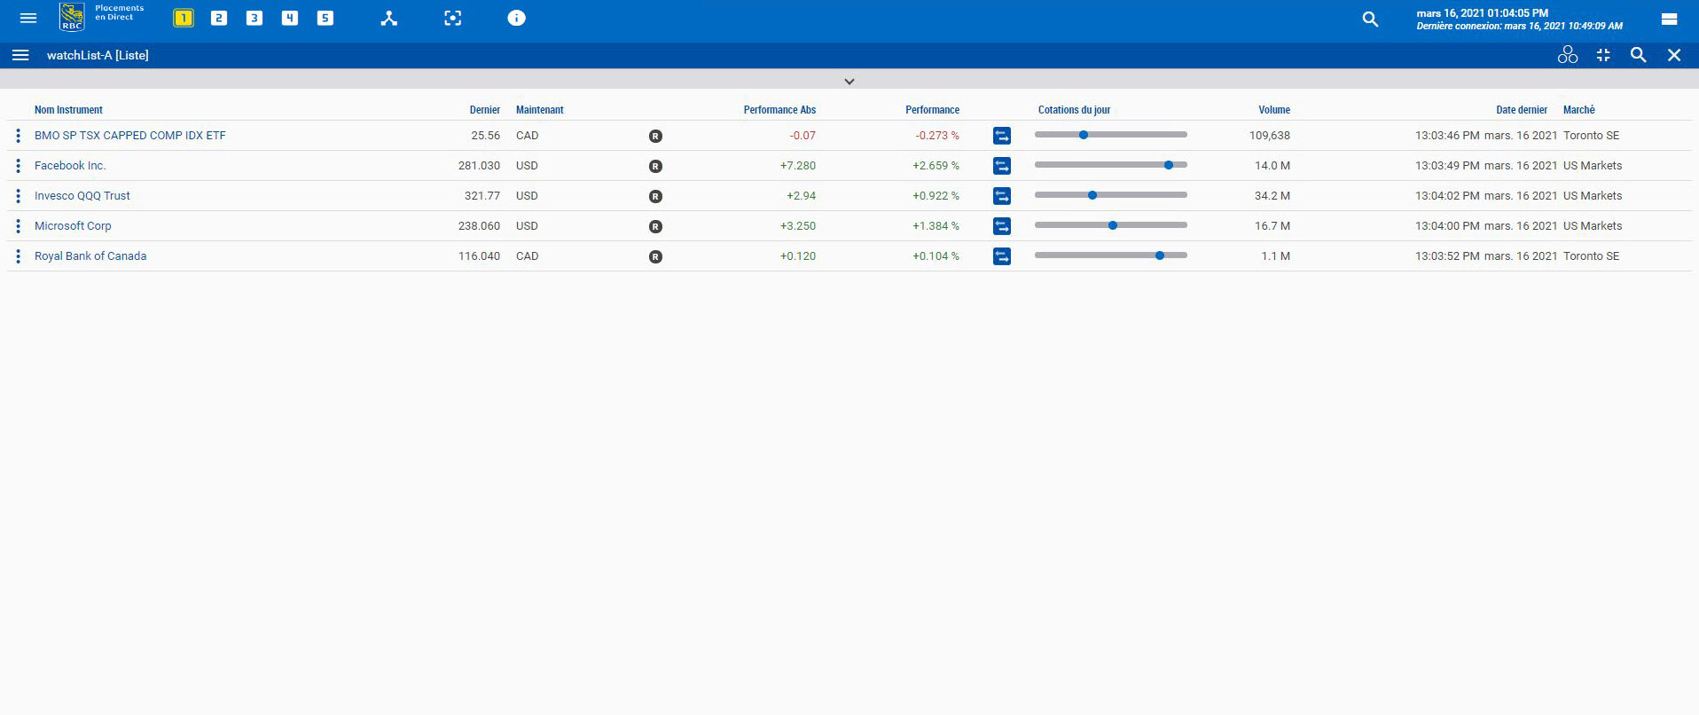Click the Royal Bank last price 116.040
Viewport: 1699px width, 715px height.
pyautogui.click(x=479, y=256)
